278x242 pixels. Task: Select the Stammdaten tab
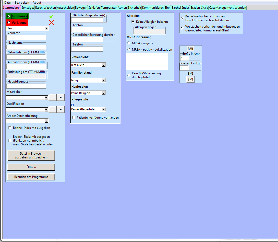pyautogui.click(x=12, y=8)
